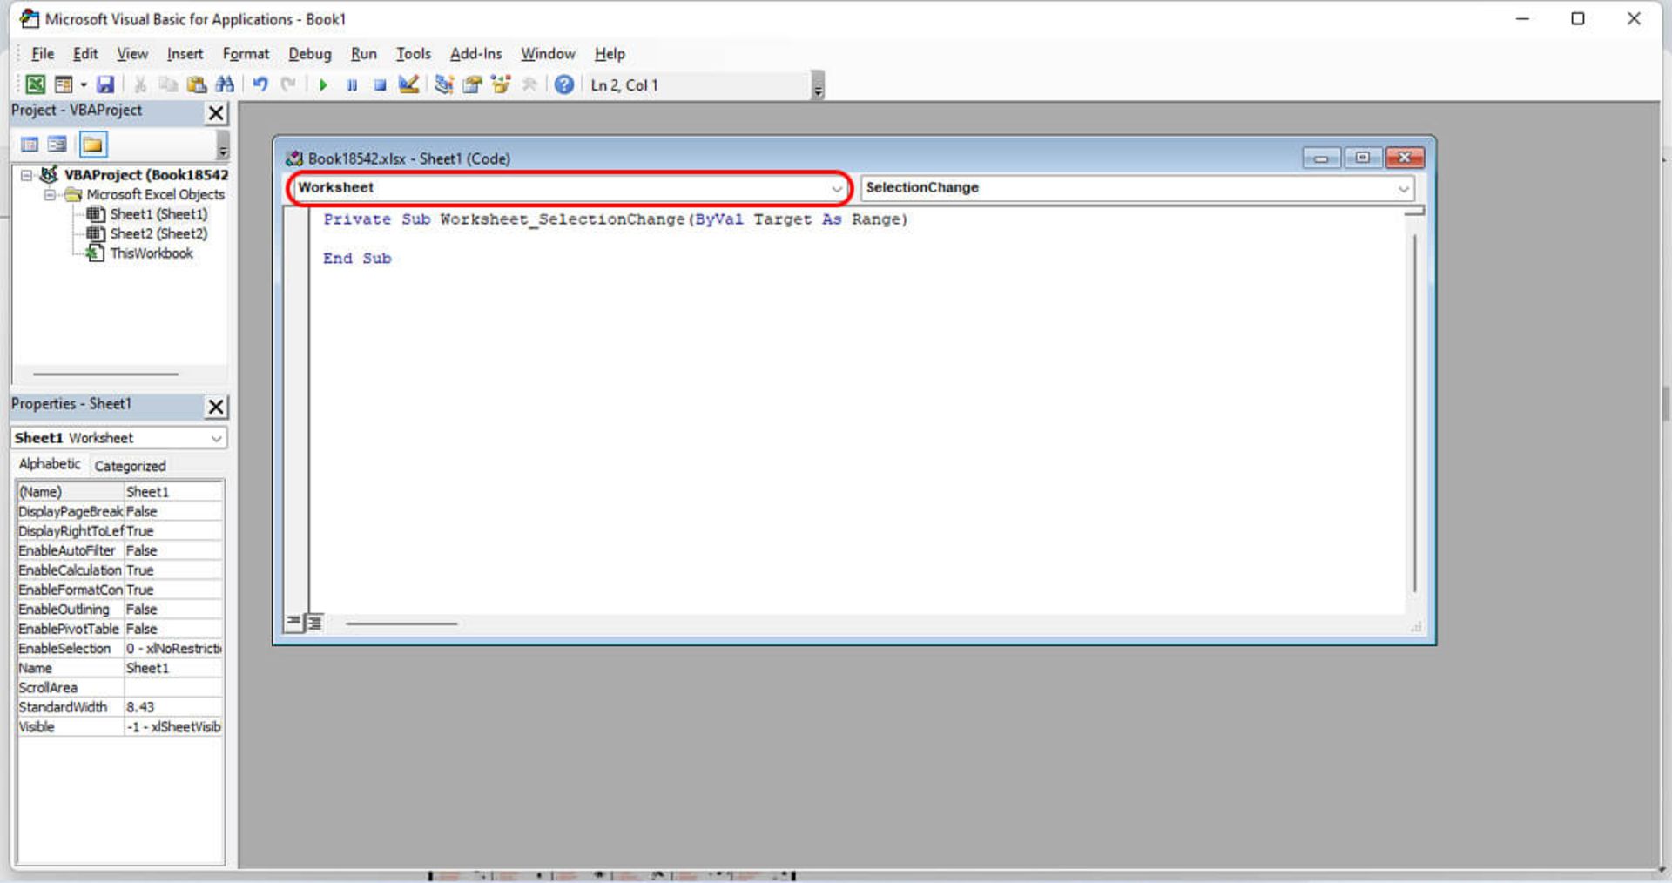Open VBA Help with the question mark icon
Viewport: 1672px width, 883px height.
(564, 84)
